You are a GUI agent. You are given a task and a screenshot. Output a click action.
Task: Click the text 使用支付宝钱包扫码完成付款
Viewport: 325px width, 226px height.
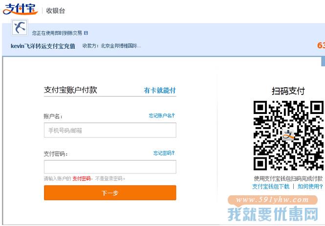click(x=288, y=178)
